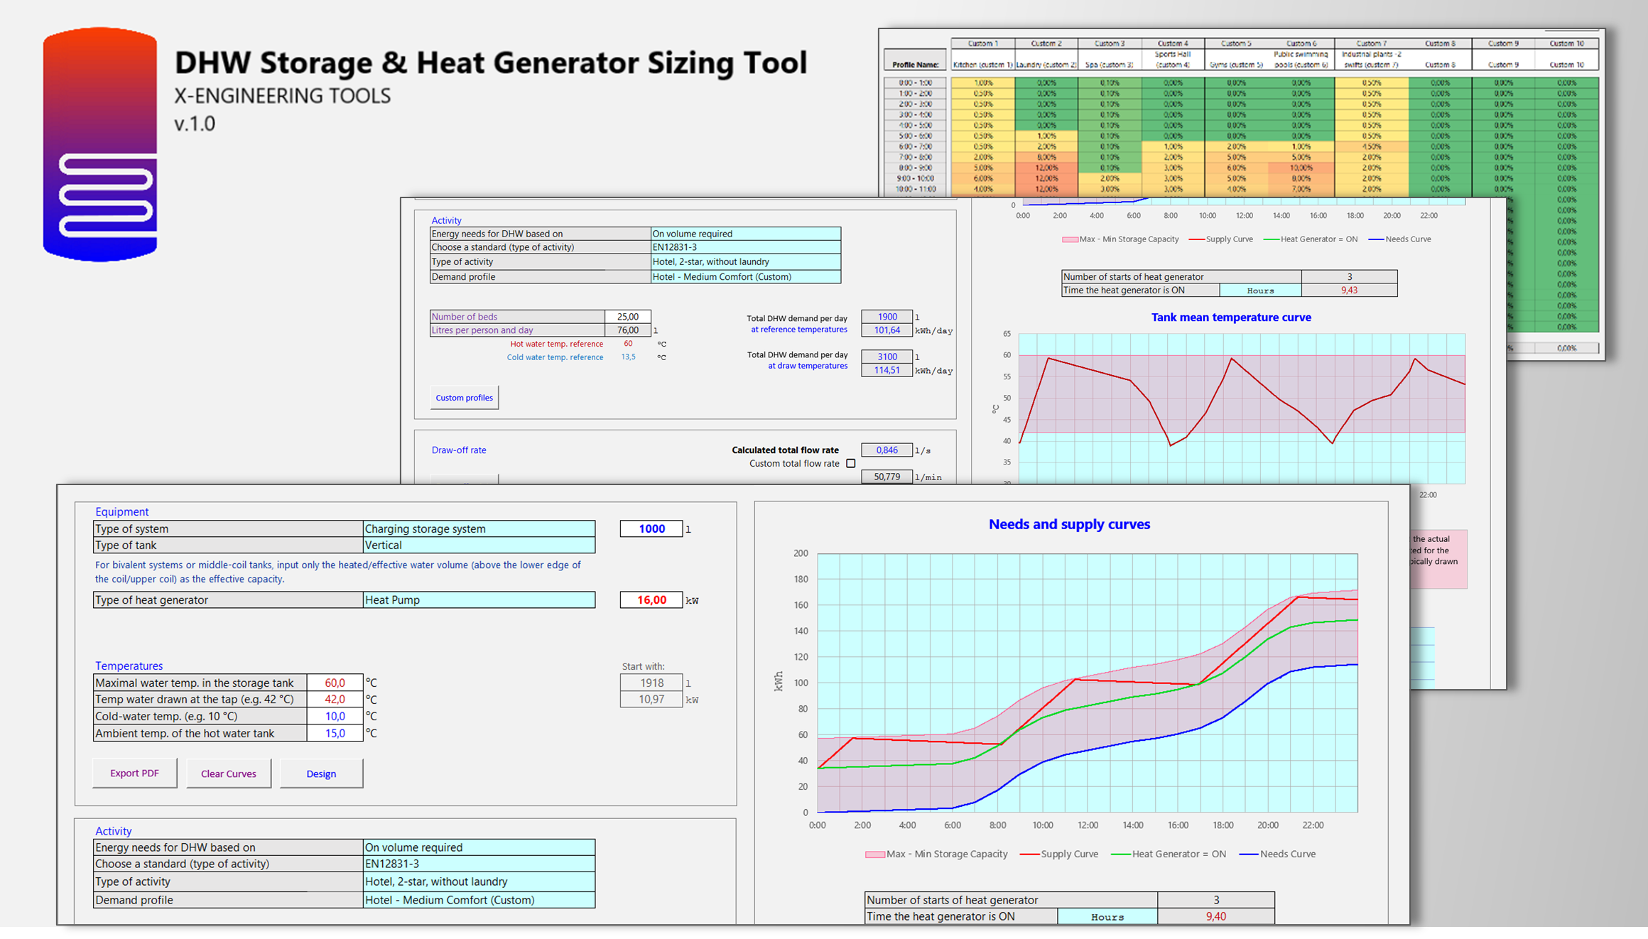Open bottom Energy needs for DHW dropdown
The width and height of the screenshot is (1648, 939).
(478, 847)
